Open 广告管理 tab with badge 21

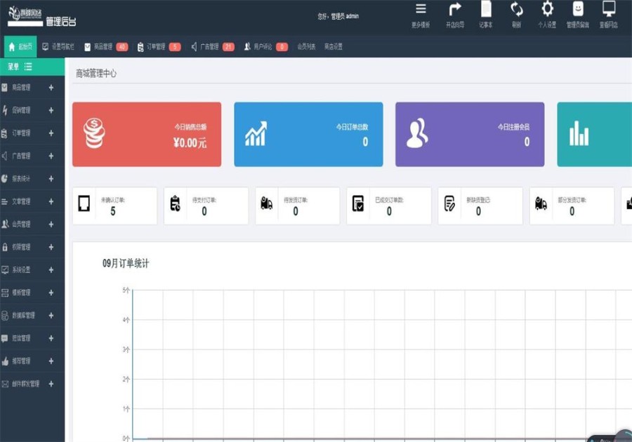(x=213, y=47)
